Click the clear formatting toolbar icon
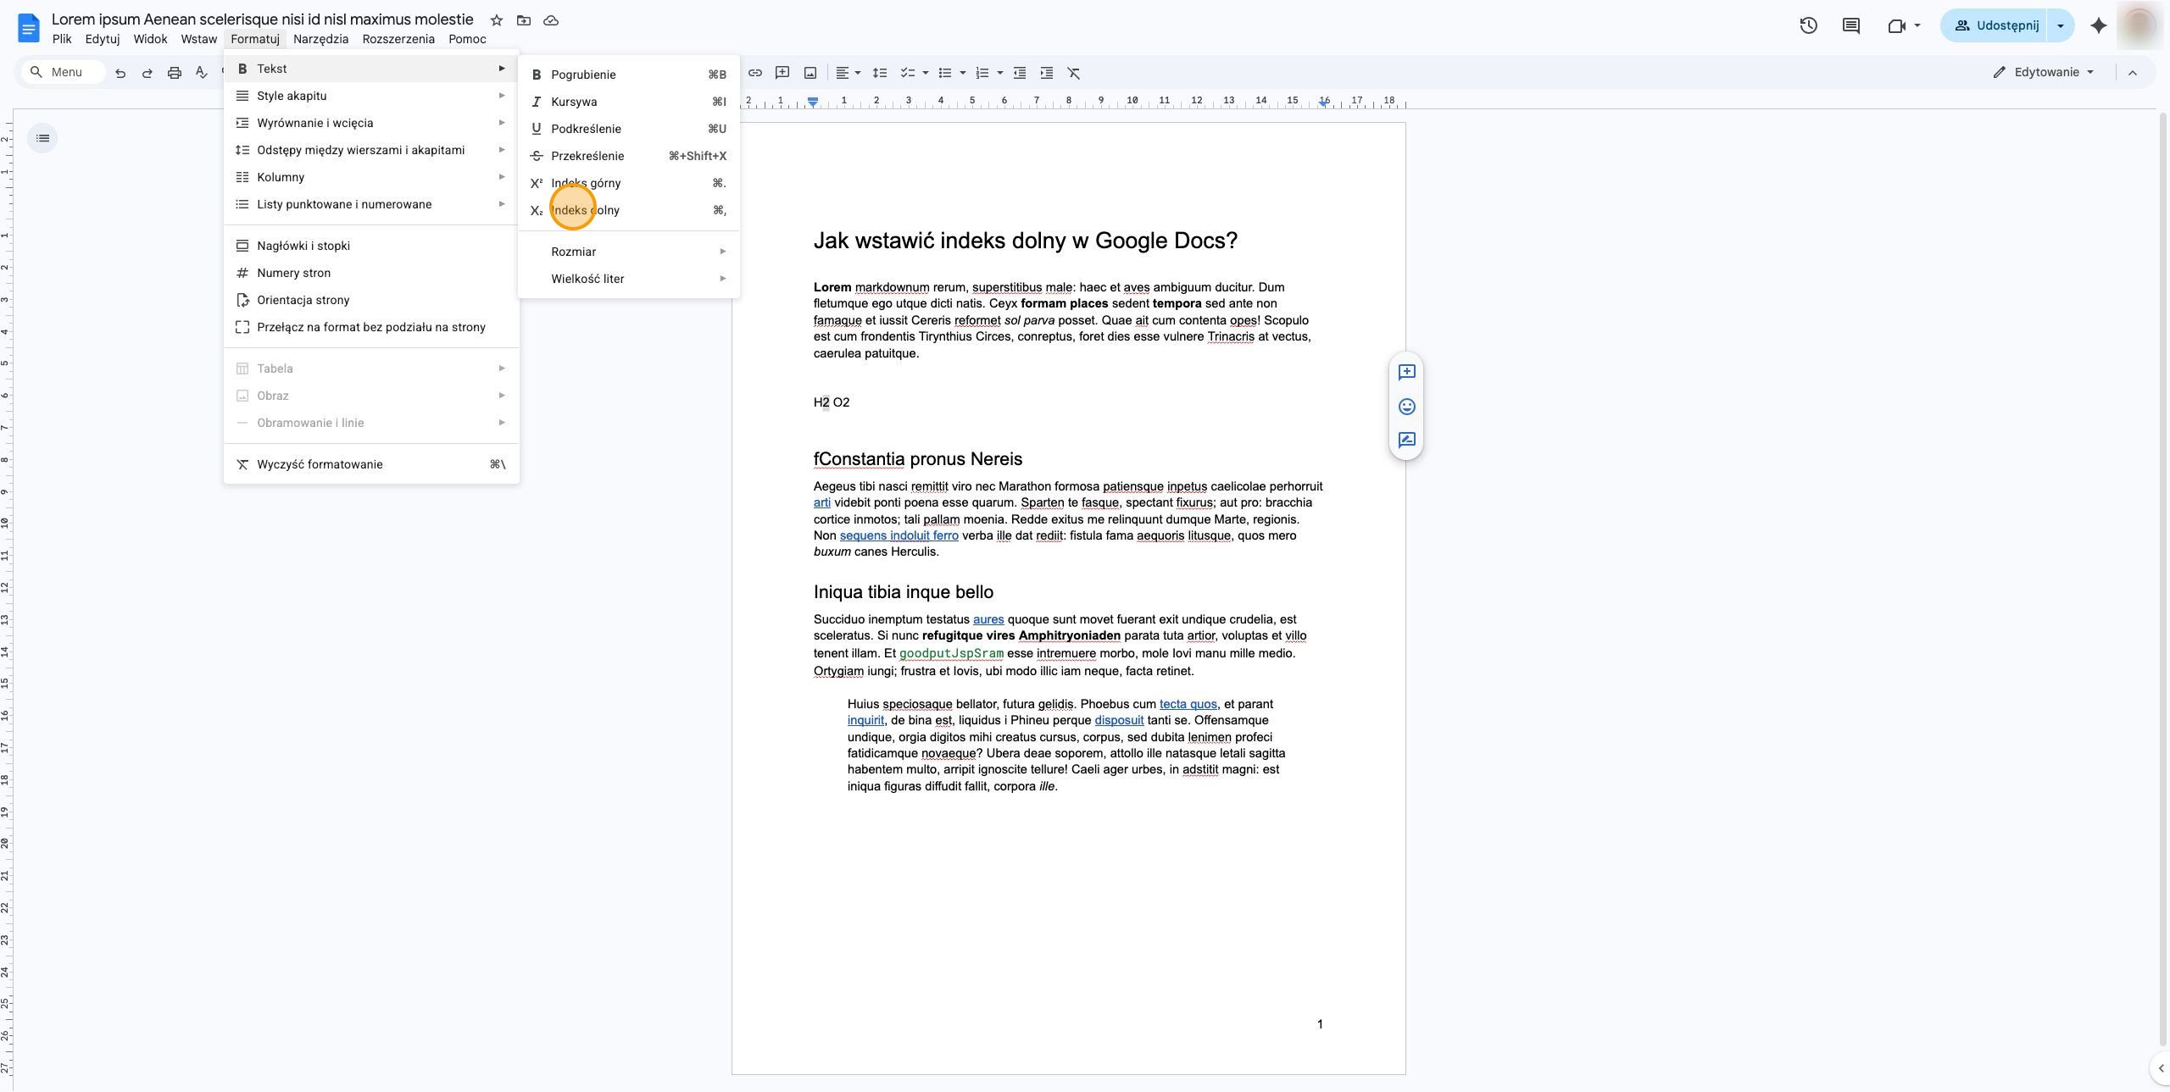2170x1092 pixels. (x=1074, y=73)
